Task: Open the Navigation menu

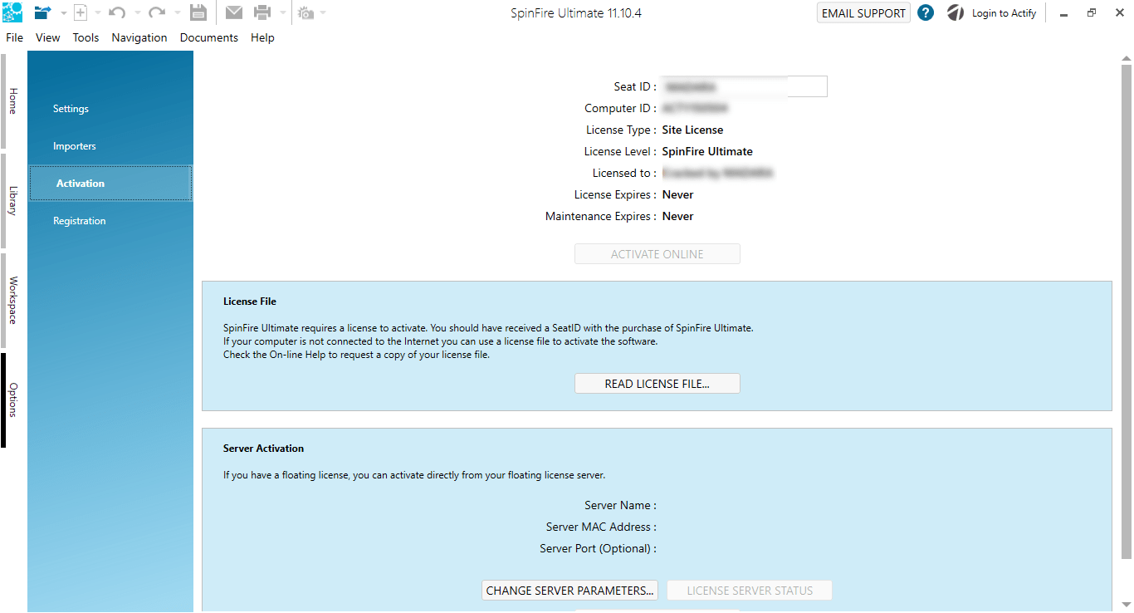Action: click(139, 37)
